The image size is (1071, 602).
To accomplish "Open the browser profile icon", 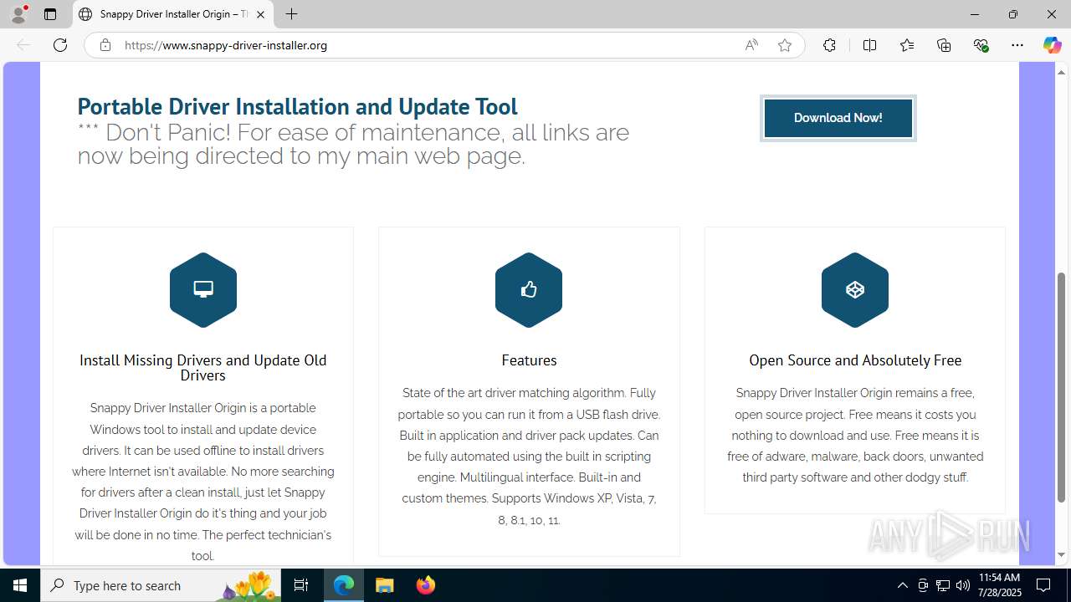I will click(x=18, y=14).
